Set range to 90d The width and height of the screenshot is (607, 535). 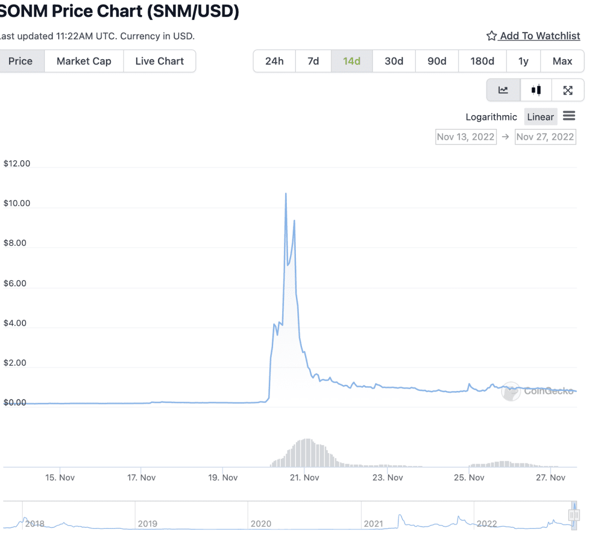437,61
